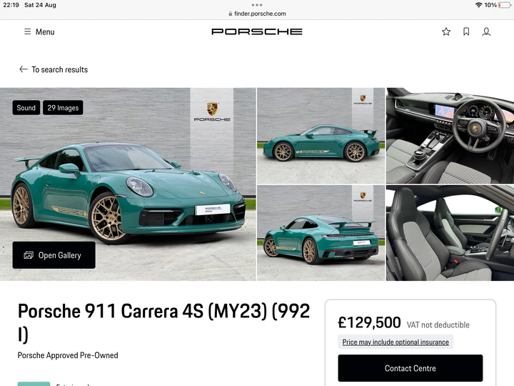Open Gallery of car photos

coord(54,255)
